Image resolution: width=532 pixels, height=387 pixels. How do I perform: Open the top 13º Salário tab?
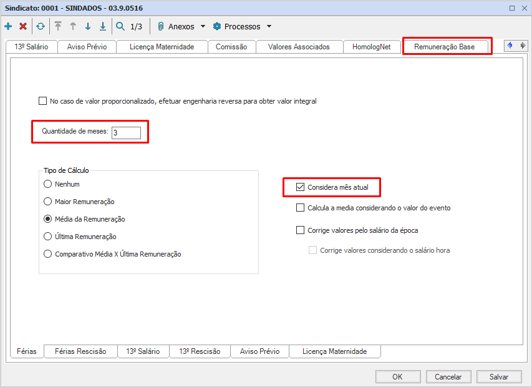pos(32,47)
